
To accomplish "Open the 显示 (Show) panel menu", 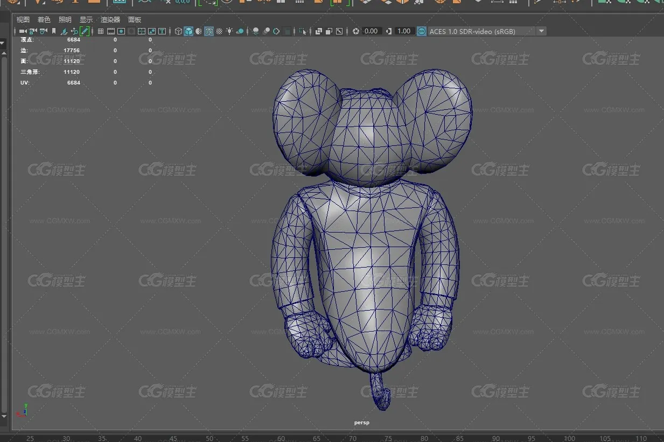I will point(86,19).
